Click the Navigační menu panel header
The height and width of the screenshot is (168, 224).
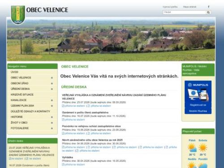pos(32,66)
